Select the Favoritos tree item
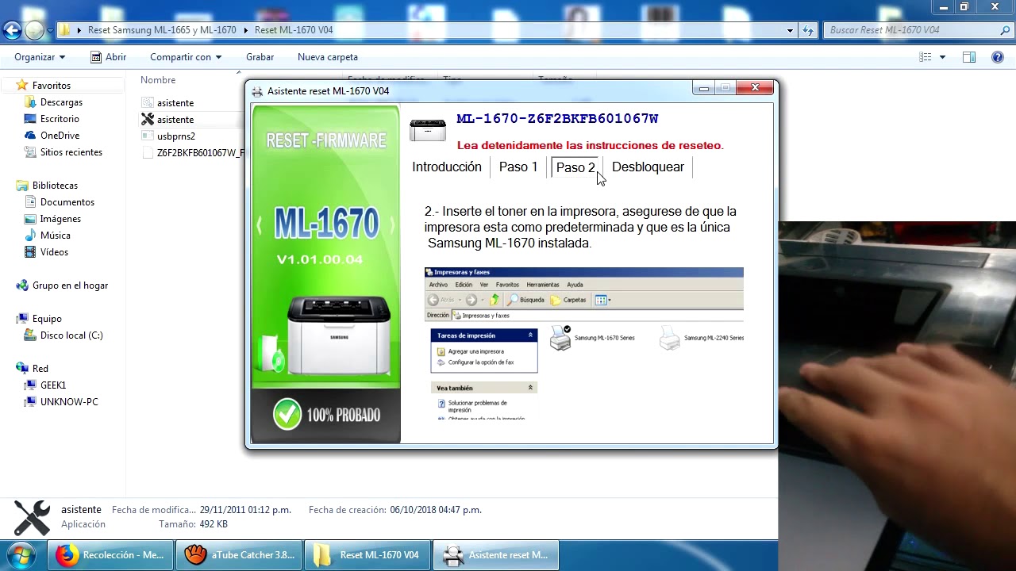Image resolution: width=1016 pixels, height=571 pixels. point(52,85)
